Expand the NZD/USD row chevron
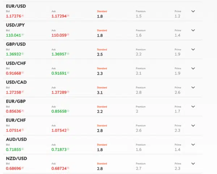The width and height of the screenshot is (217, 174). pos(193,164)
